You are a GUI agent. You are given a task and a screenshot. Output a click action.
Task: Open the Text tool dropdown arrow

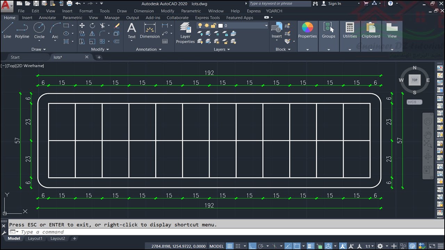pyautogui.click(x=131, y=41)
